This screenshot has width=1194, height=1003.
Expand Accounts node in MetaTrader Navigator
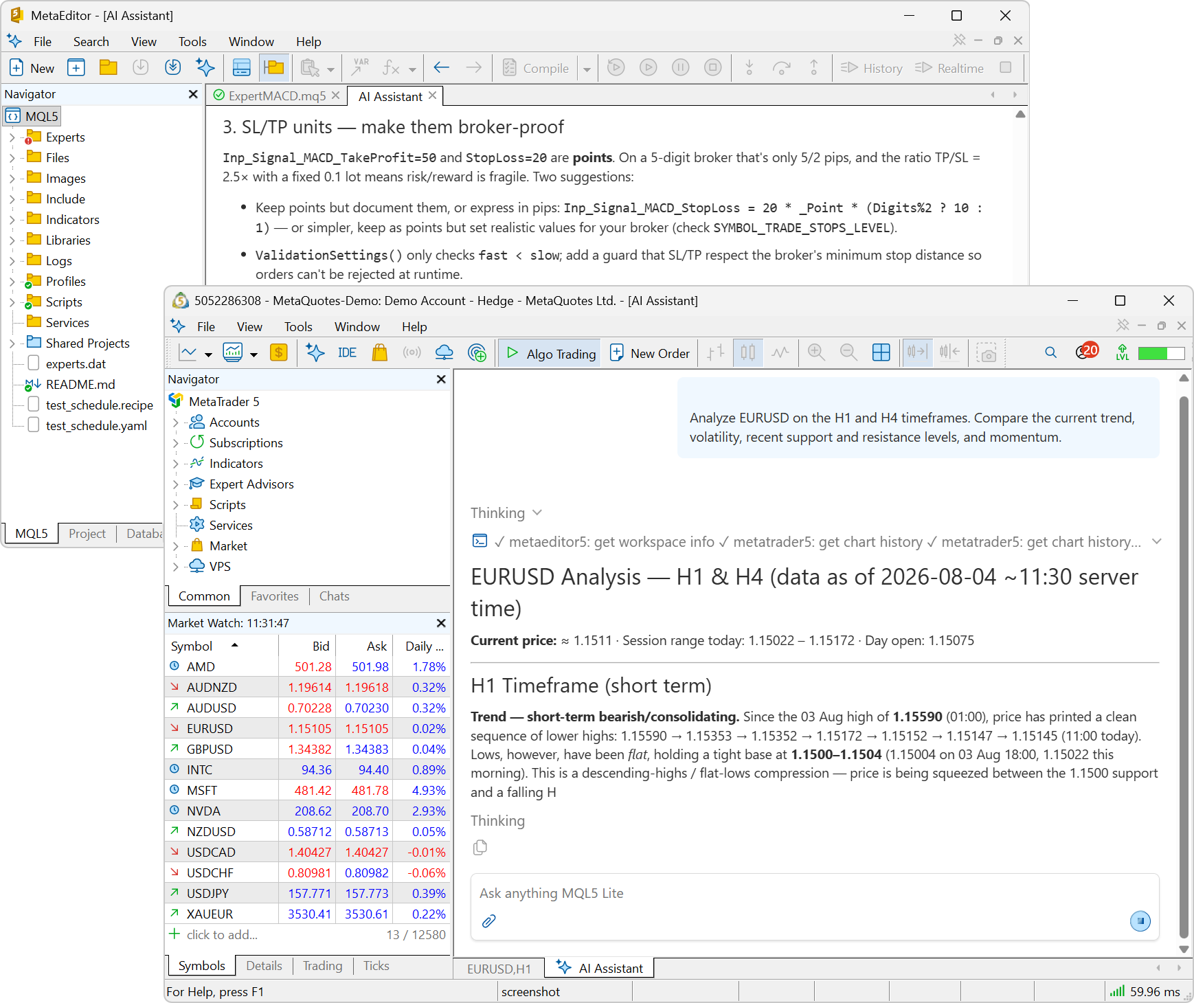click(x=176, y=422)
